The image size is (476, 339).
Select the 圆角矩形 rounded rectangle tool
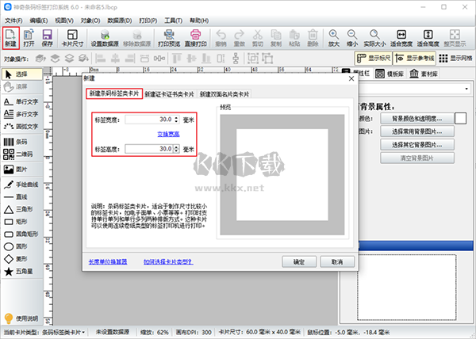point(21,234)
